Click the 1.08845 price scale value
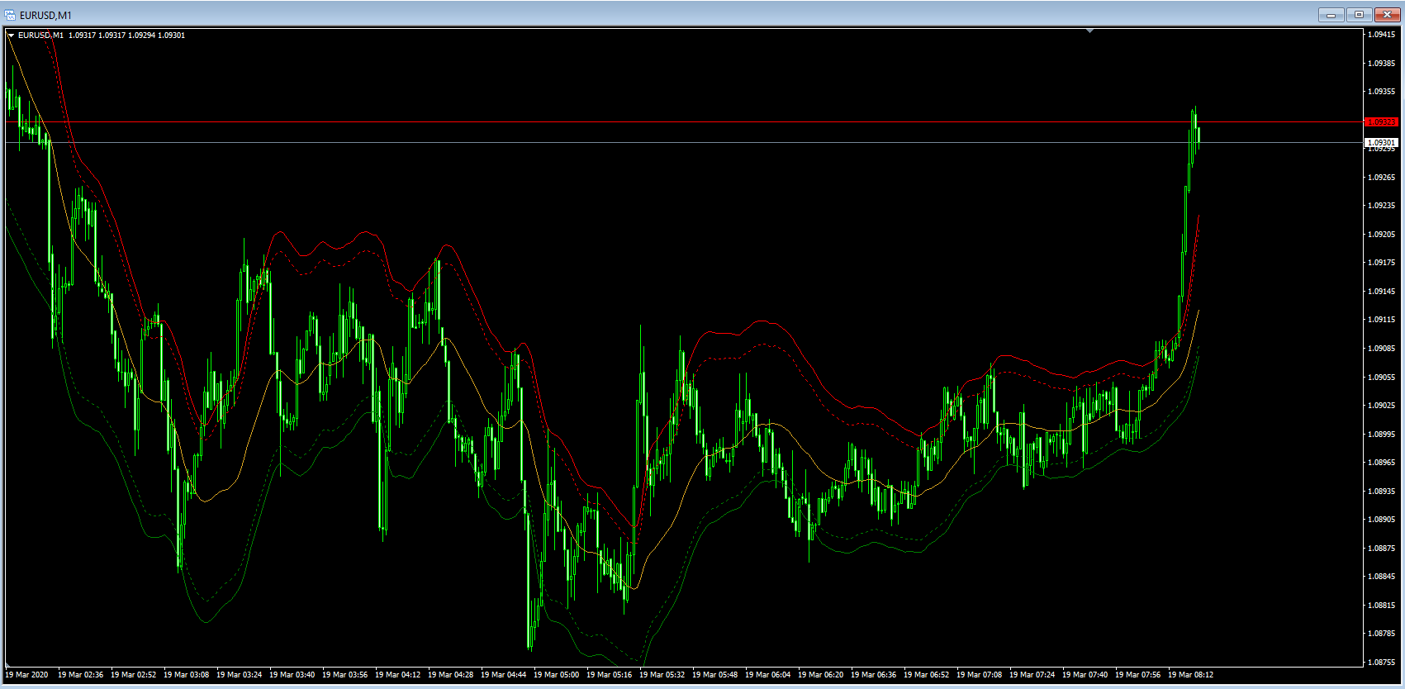The image size is (1405, 689). pyautogui.click(x=1382, y=577)
